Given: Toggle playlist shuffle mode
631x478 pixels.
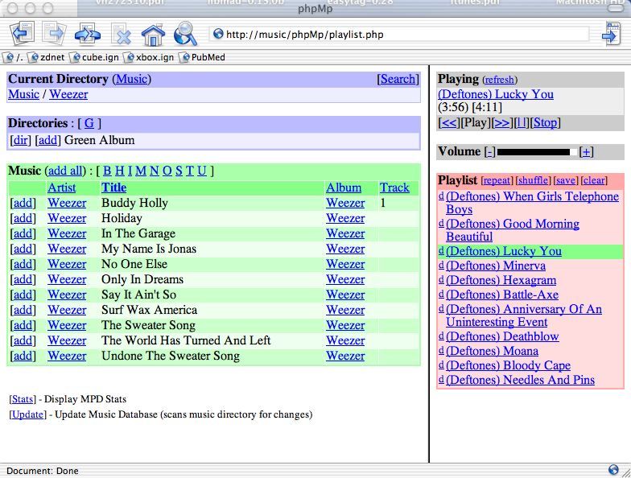Looking at the screenshot, I should pyautogui.click(x=533, y=180).
